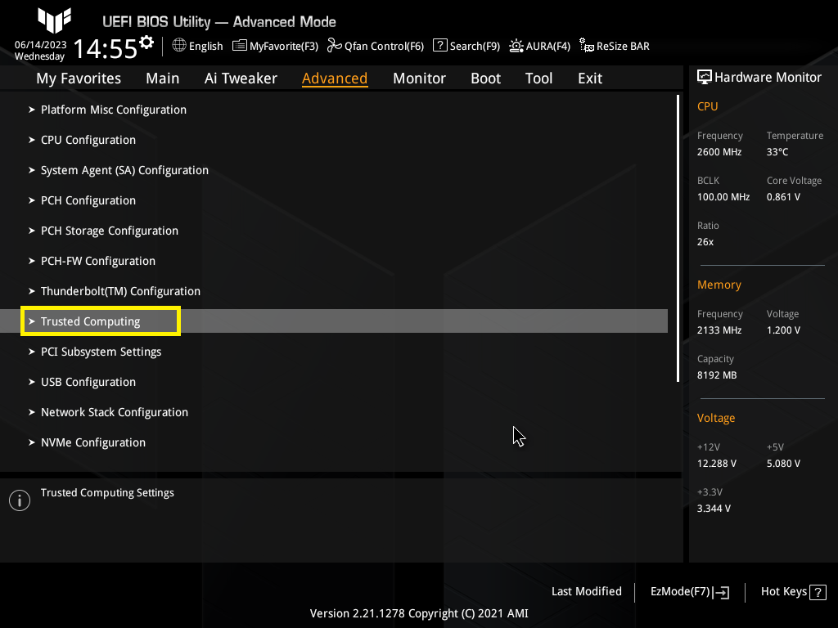The image size is (838, 628).
Task: Expand PCI Subsystem Settings arrow
Action: coord(32,352)
